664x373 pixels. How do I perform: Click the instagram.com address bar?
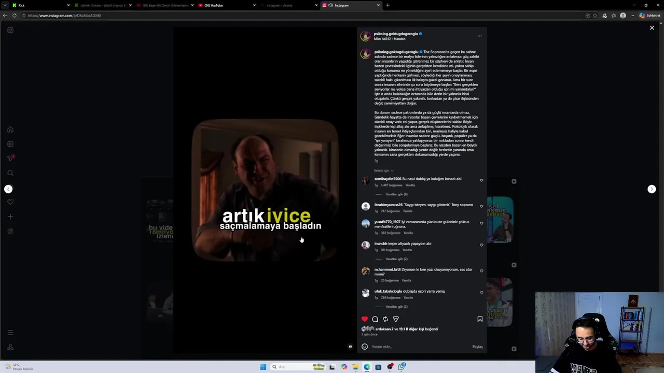tap(301, 16)
